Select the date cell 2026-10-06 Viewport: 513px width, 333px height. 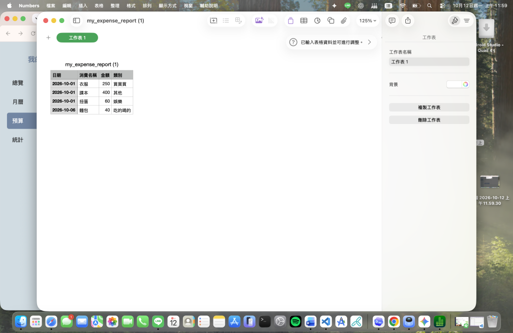tap(64, 110)
